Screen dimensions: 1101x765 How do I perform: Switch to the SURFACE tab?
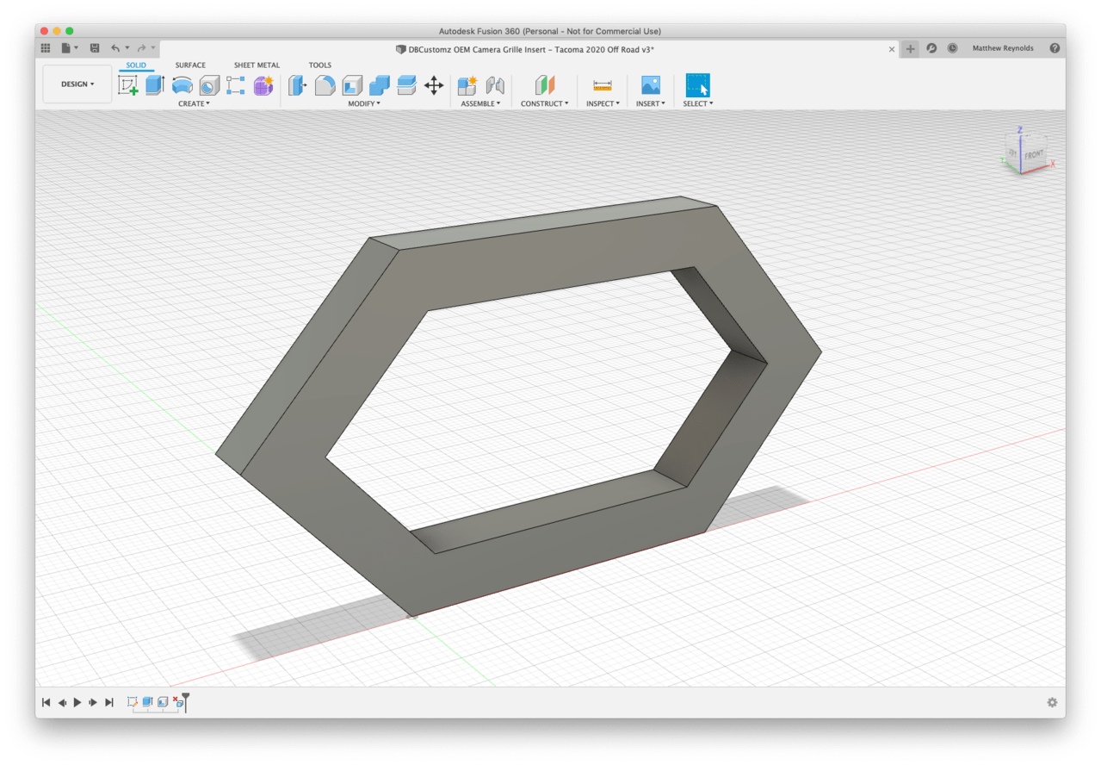tap(190, 65)
